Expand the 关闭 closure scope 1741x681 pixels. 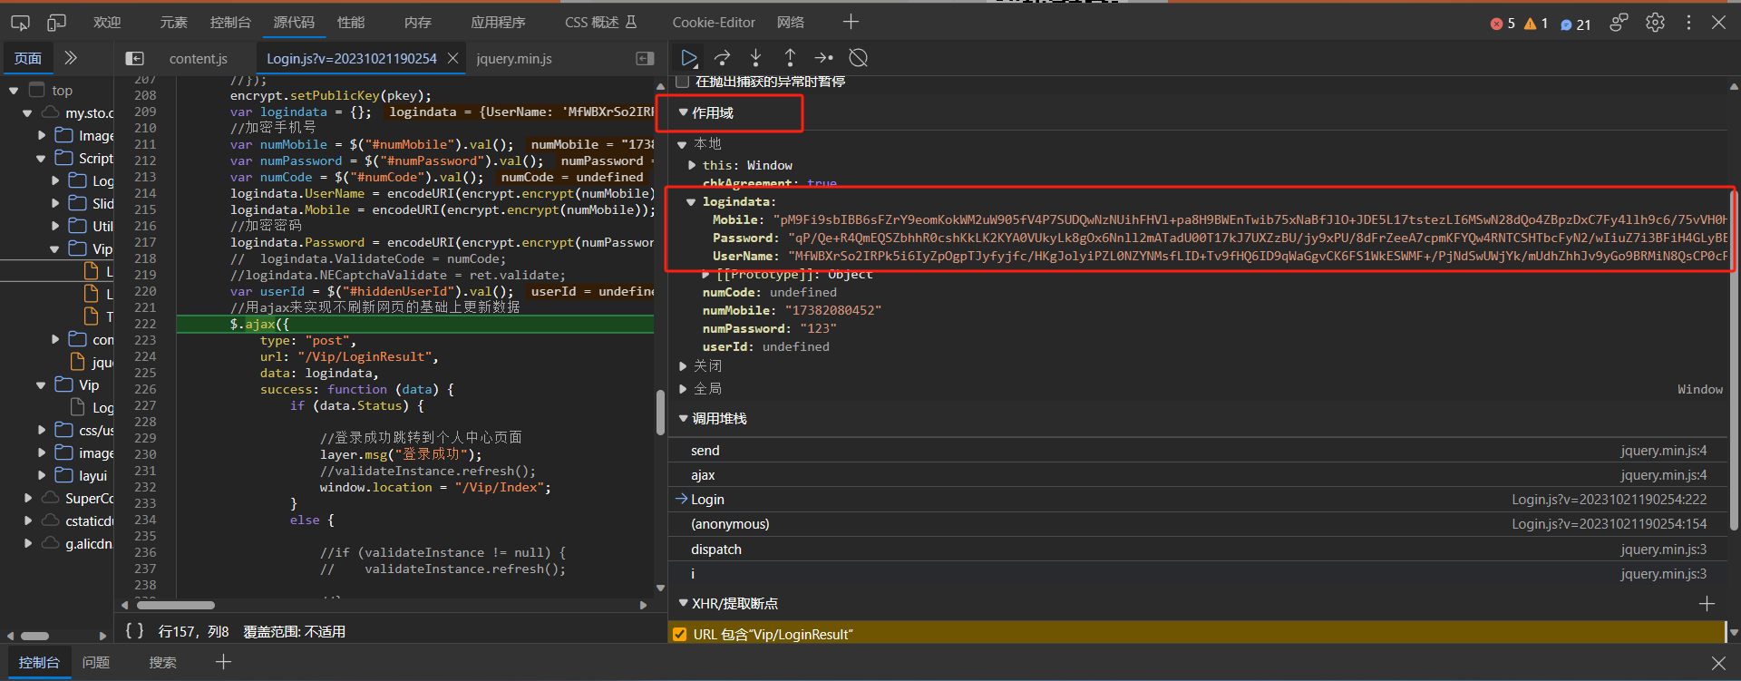click(x=683, y=365)
